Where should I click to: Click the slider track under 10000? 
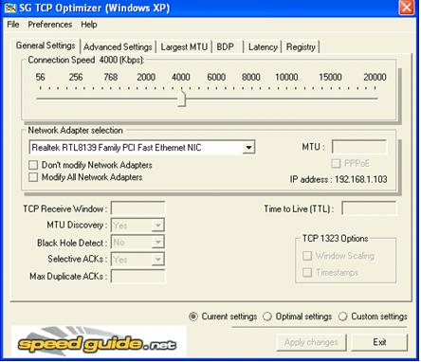point(286,99)
